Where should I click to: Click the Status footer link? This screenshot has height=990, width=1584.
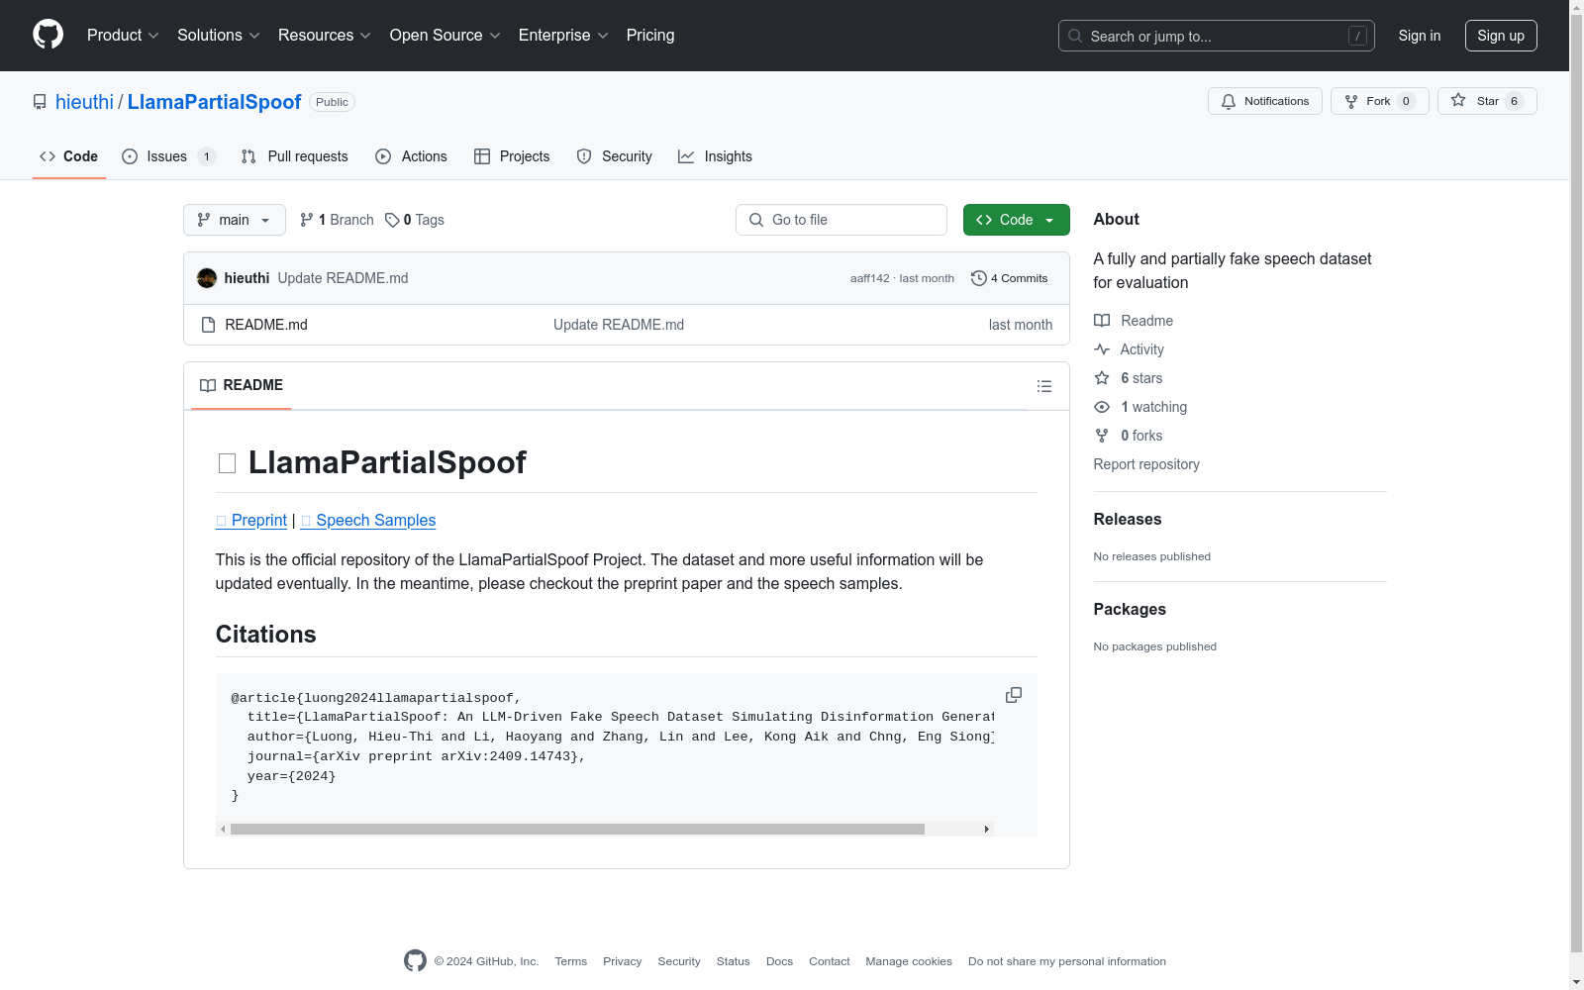point(734,961)
